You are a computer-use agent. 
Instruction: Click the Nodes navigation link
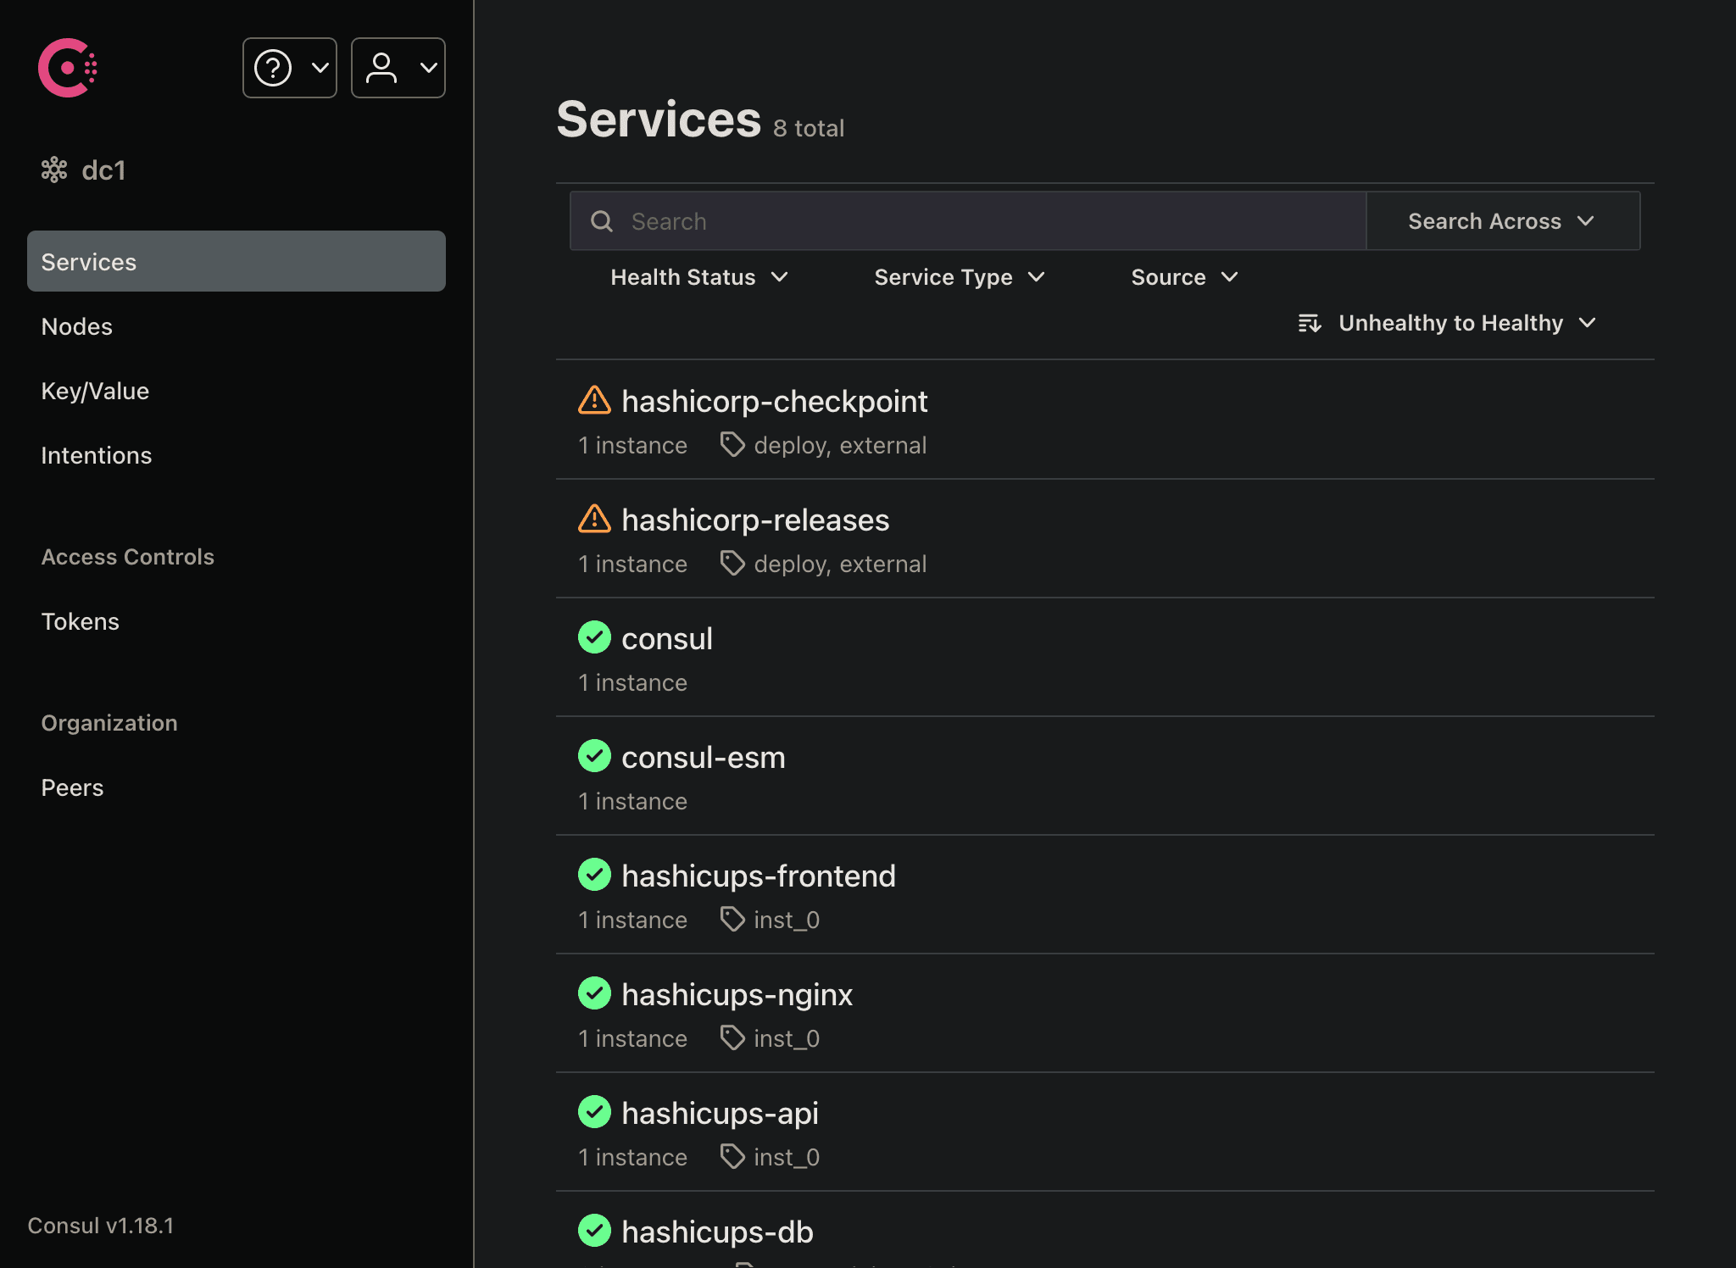(x=77, y=325)
